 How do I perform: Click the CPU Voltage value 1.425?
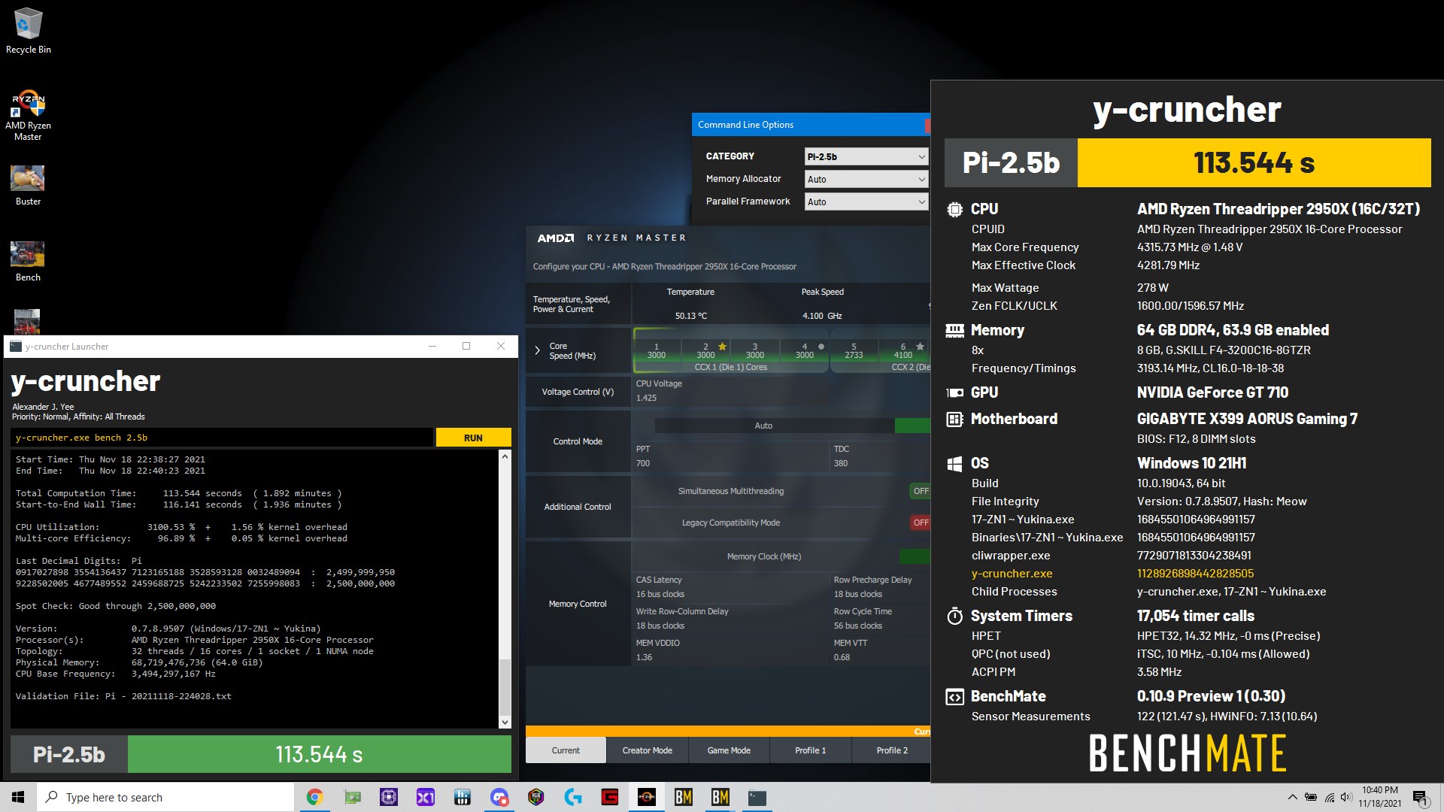pyautogui.click(x=646, y=398)
